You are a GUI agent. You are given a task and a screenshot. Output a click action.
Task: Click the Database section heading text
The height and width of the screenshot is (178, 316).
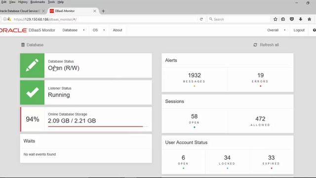point(35,45)
